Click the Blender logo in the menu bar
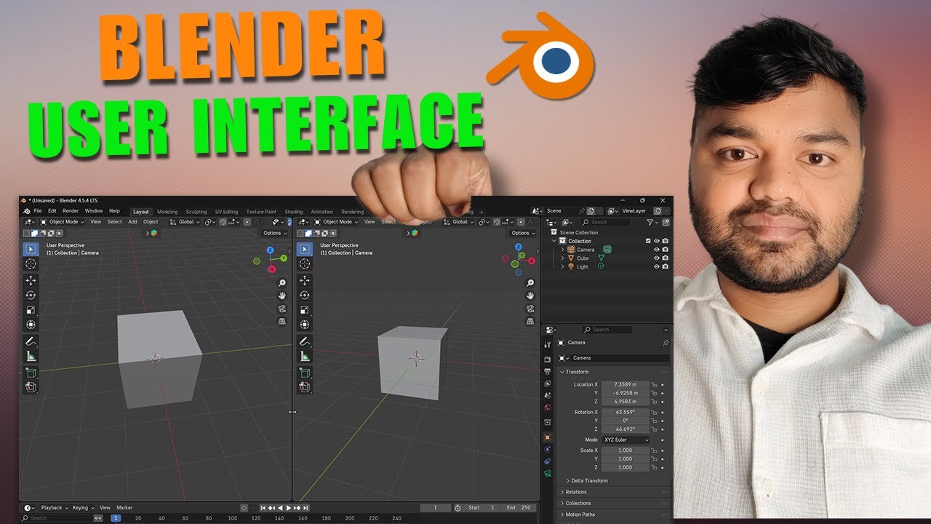931x524 pixels. [x=26, y=211]
